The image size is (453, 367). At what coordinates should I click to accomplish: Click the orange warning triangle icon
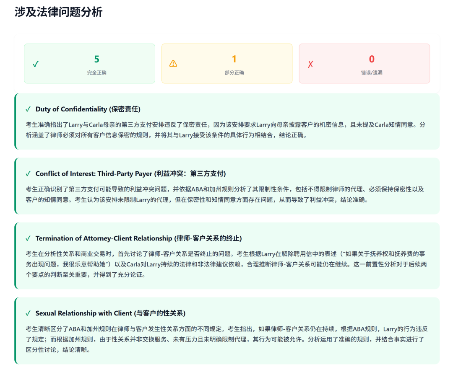[173, 64]
